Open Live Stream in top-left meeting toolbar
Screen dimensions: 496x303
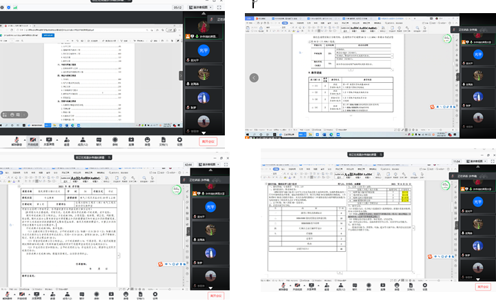131,139
